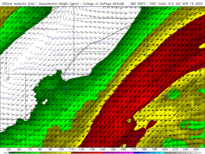The width and height of the screenshot is (205, 154).
Task: Click the "170" value on the color scale
Action: click(134, 149)
